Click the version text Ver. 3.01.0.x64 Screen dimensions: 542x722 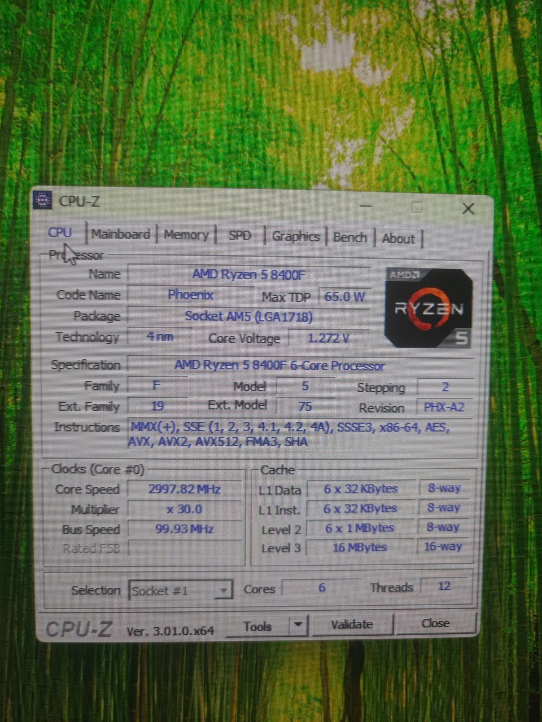click(x=171, y=631)
